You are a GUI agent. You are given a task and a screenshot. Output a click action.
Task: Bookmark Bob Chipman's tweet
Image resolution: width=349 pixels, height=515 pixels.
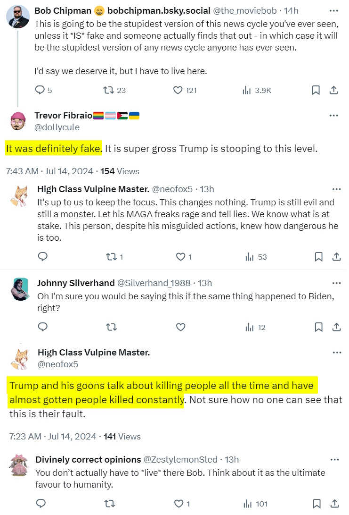coord(316,90)
